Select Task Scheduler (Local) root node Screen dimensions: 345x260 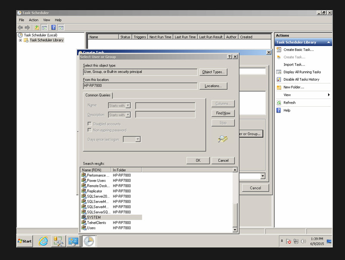click(41, 35)
